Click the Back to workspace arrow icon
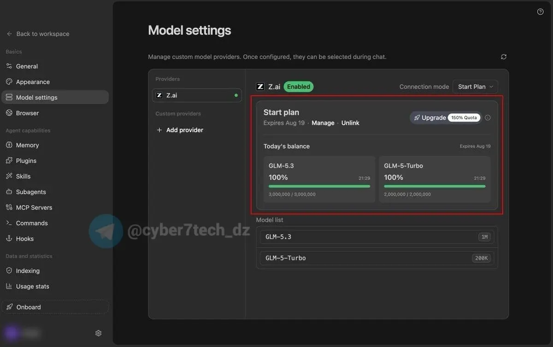This screenshot has height=347, width=553. [9, 34]
